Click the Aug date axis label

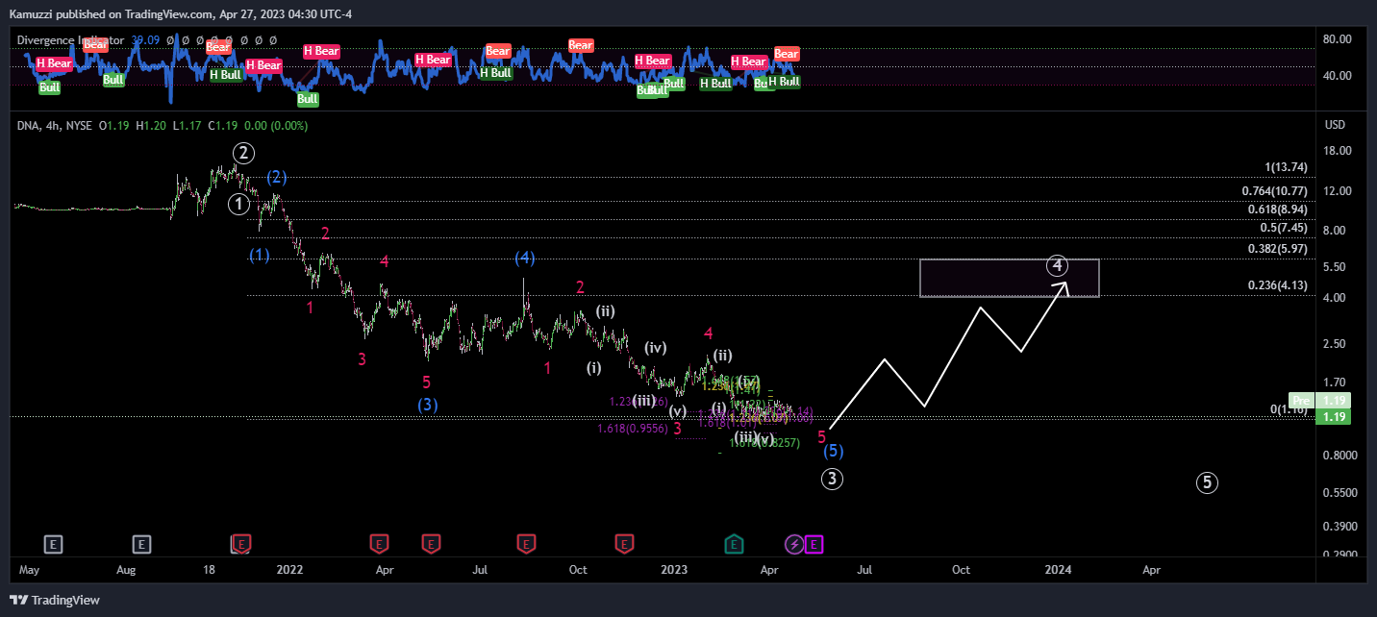click(x=127, y=570)
